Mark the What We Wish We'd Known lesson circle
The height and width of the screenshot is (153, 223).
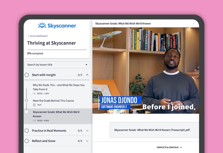tap(26, 112)
